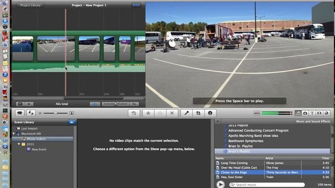Click the 40s total duration label
This screenshot has width=335, height=188.
pos(62,104)
